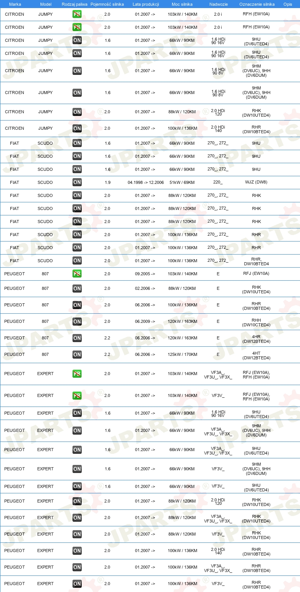Select the 'WJZ (DW8)' engine code

[257, 182]
